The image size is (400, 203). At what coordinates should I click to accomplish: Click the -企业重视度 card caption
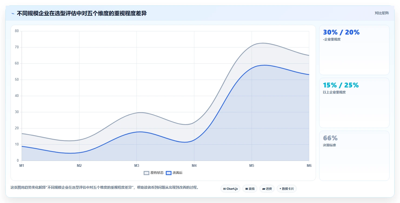pyautogui.click(x=332, y=39)
